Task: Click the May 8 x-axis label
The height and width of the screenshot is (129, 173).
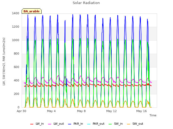Action: tap(81, 111)
